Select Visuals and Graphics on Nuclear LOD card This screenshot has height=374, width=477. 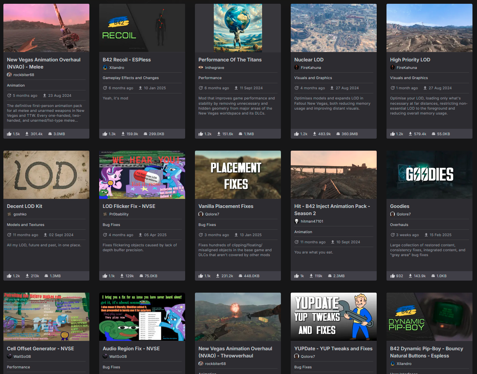(x=313, y=78)
